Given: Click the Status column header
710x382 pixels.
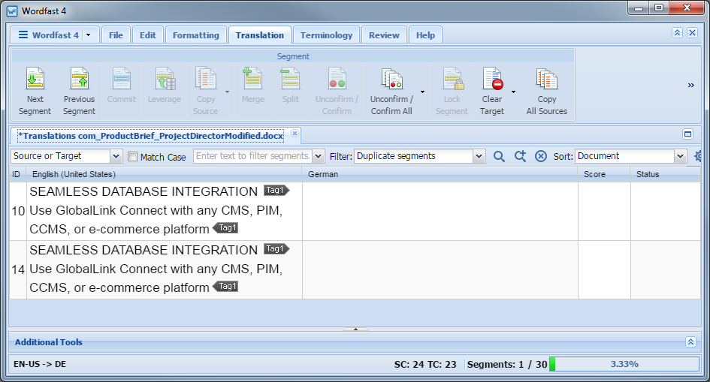Looking at the screenshot, I should coord(665,174).
